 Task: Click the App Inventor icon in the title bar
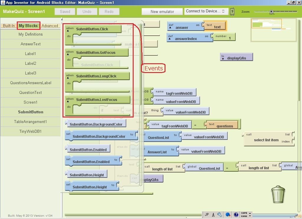pyautogui.click(x=3, y=2)
